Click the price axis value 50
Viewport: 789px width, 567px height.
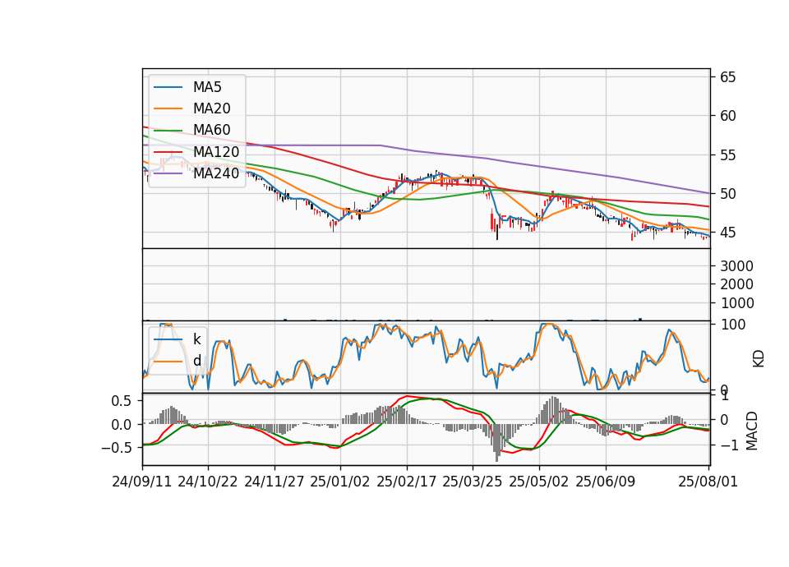pos(727,194)
